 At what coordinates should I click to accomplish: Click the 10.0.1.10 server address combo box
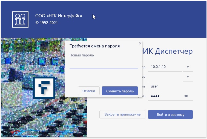(x=165, y=67)
